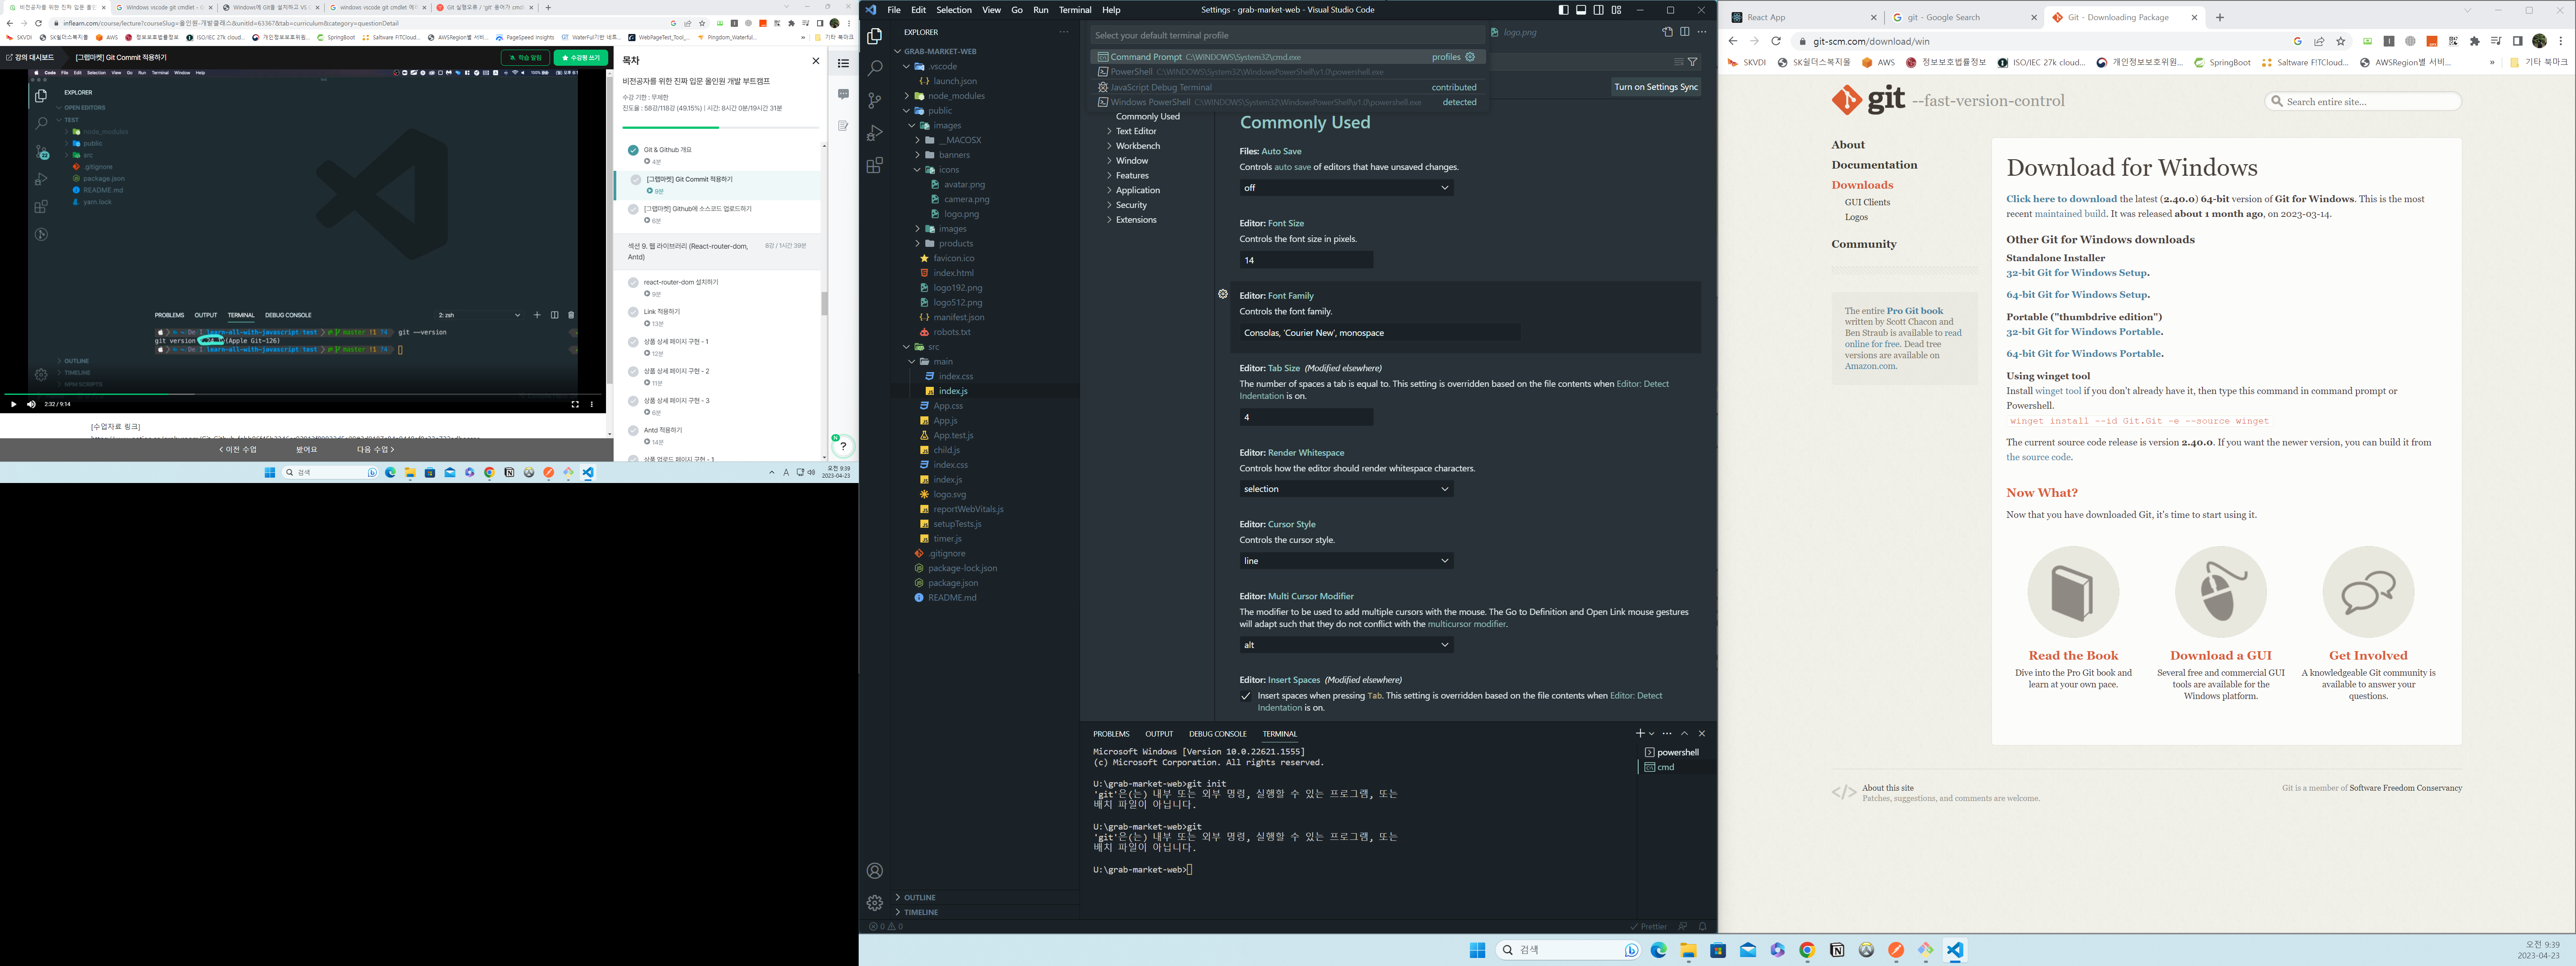Switch to the PROBLEMS panel tab

tap(1110, 734)
